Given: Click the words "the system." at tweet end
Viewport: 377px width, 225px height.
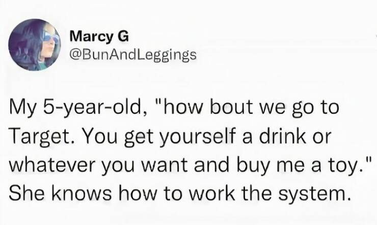Looking at the screenshot, I should pyautogui.click(x=295, y=194).
